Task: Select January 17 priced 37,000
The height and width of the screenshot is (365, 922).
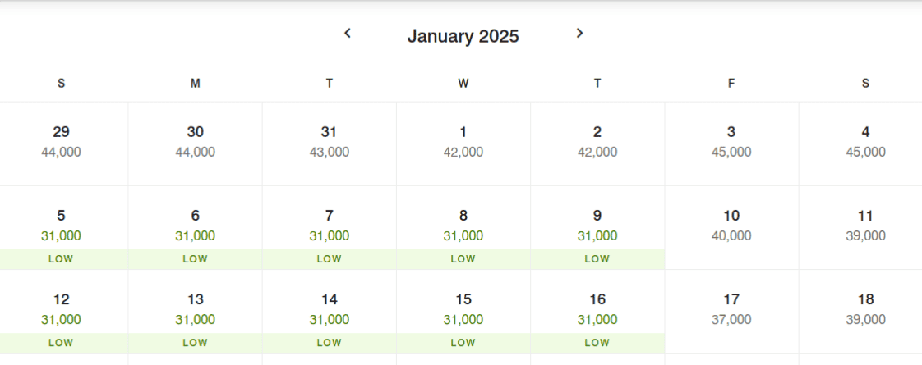Action: coord(731,312)
